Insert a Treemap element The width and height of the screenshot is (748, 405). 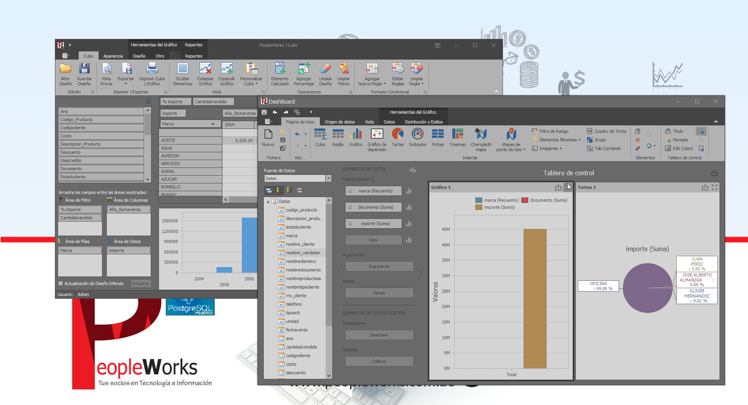click(457, 138)
